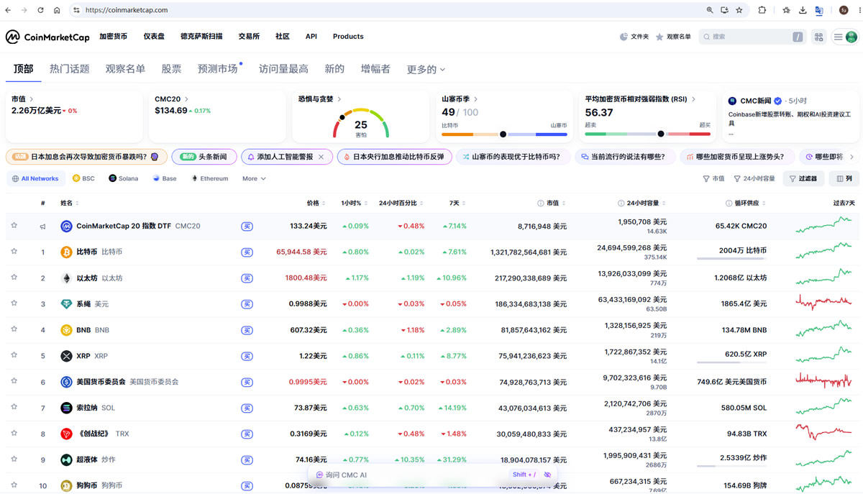The width and height of the screenshot is (863, 494).
Task: Click the 买 badge for BNB
Action: [x=247, y=330]
